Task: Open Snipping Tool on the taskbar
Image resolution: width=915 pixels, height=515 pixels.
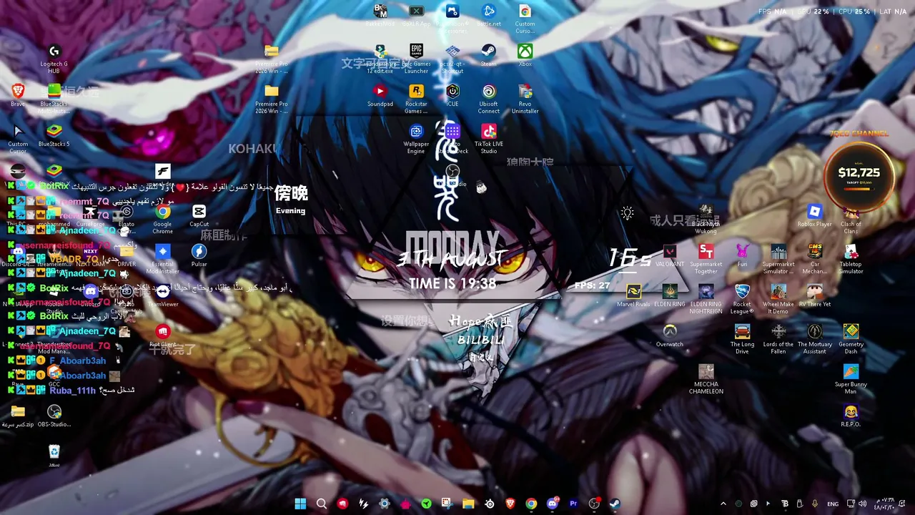Action: [447, 504]
